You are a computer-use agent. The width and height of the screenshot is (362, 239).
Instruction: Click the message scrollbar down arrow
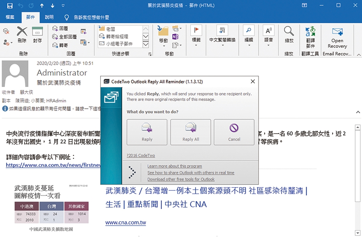[x=358, y=233]
